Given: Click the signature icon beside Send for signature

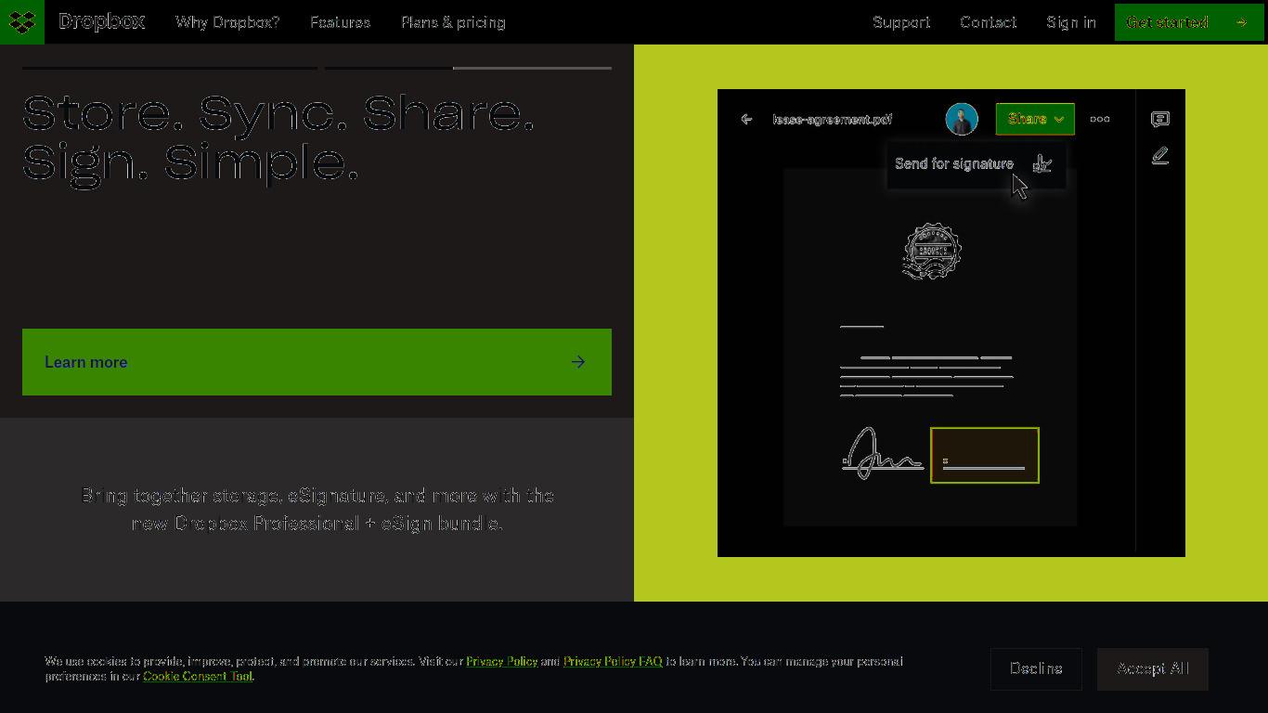Looking at the screenshot, I should click(1042, 163).
